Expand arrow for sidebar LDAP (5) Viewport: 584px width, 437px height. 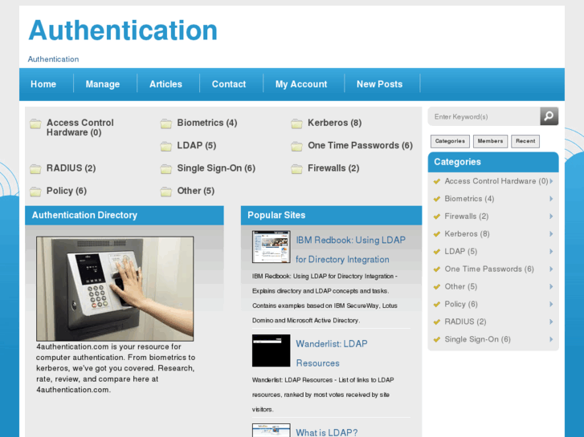tap(551, 252)
